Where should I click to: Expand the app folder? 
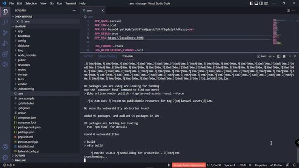[x=45, y=31]
